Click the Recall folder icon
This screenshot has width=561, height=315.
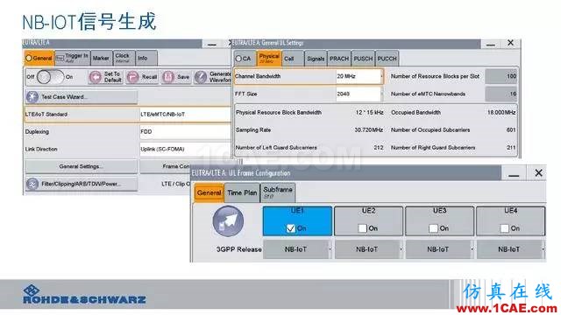[132, 77]
